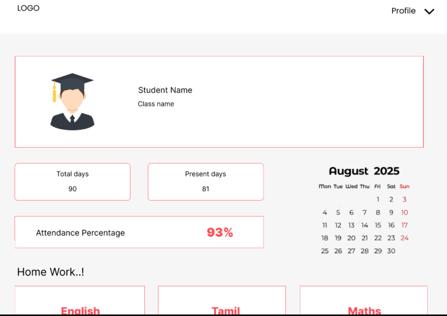Open the Present days card
The image size is (447, 316).
[x=206, y=182]
